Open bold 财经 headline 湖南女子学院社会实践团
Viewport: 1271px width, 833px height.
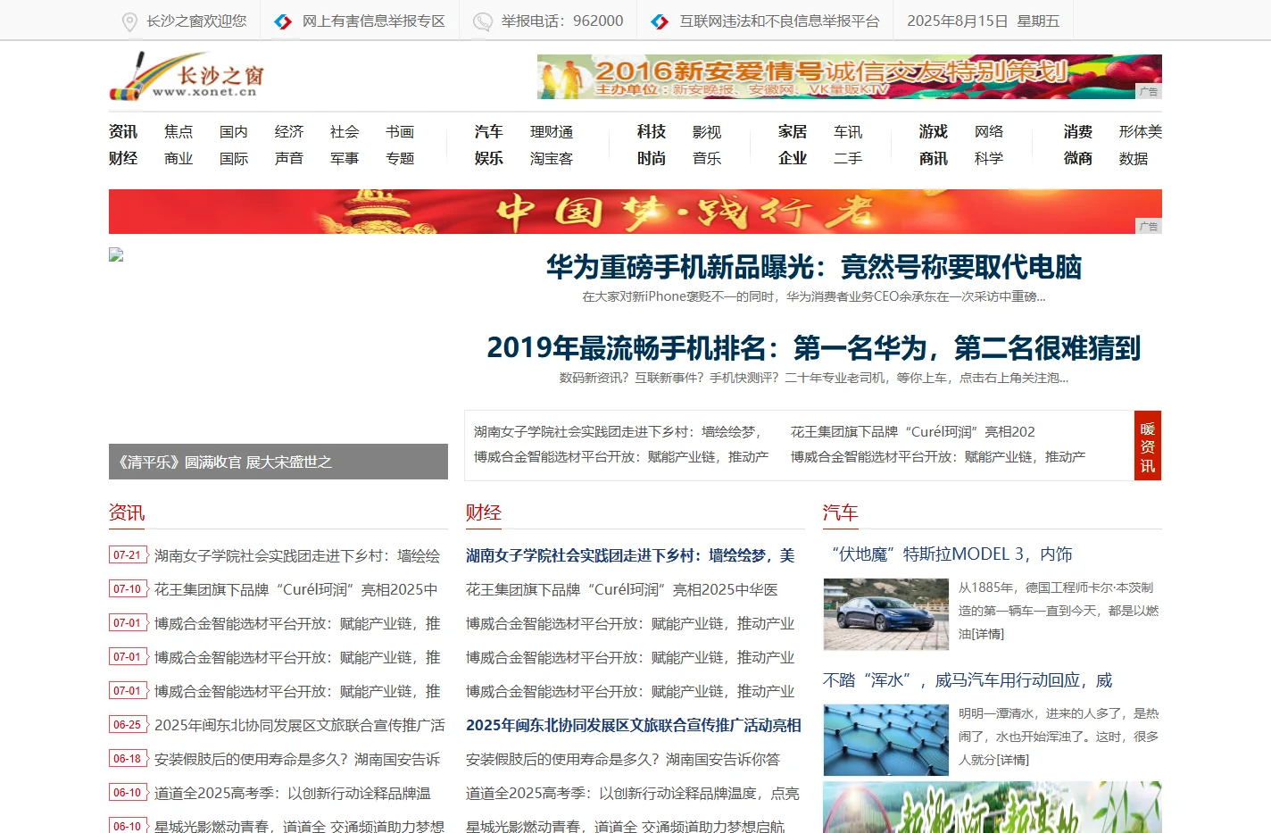(630, 555)
